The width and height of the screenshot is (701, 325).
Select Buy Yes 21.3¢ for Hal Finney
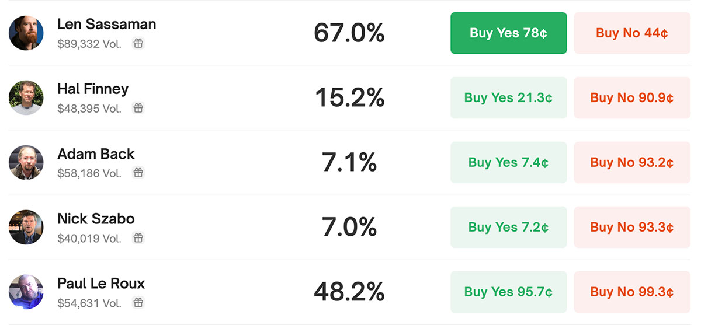click(x=508, y=97)
